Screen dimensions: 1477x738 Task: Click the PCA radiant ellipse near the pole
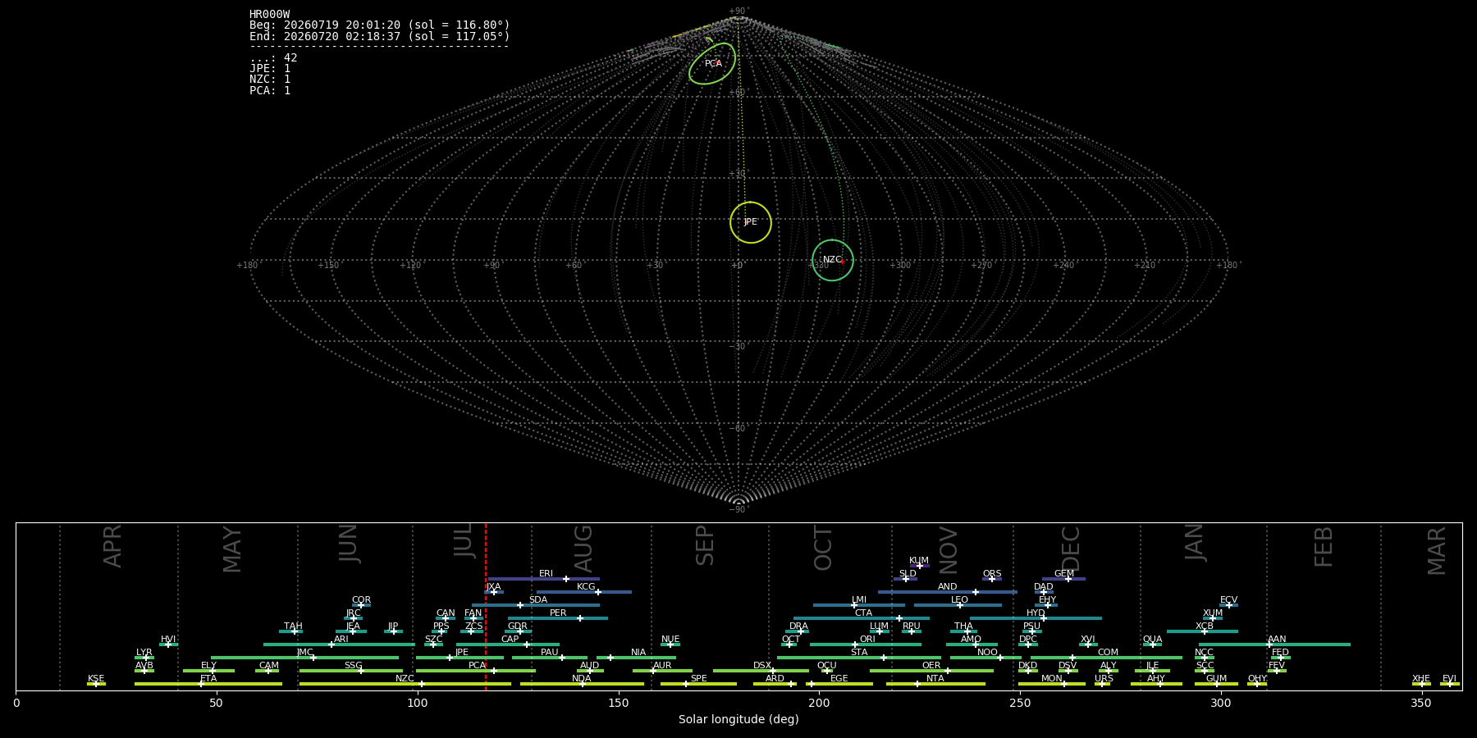(712, 64)
